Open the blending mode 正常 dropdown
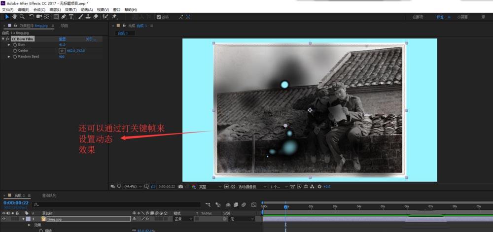The height and width of the screenshot is (232, 493). click(183, 219)
